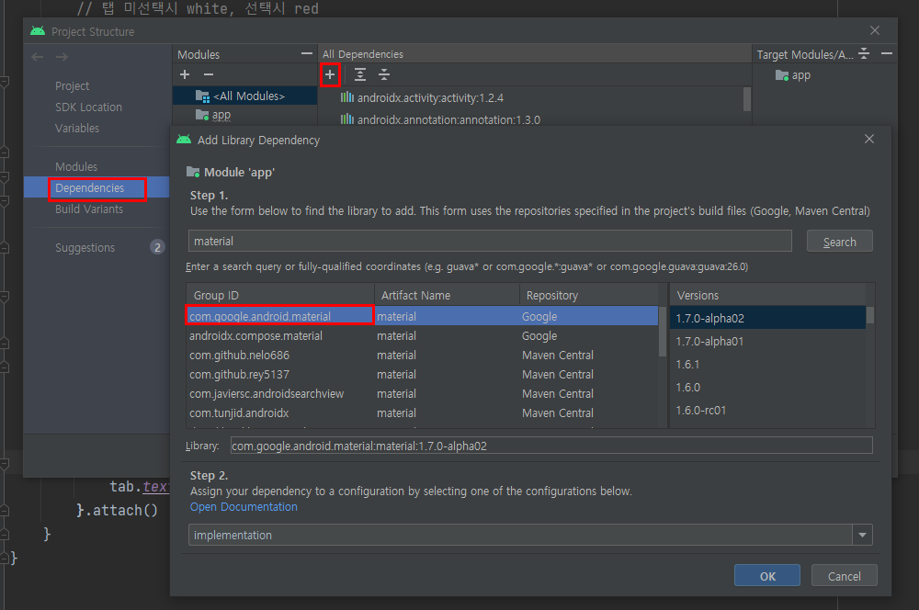
Task: Remove module with the minus icon
Action: click(x=208, y=74)
